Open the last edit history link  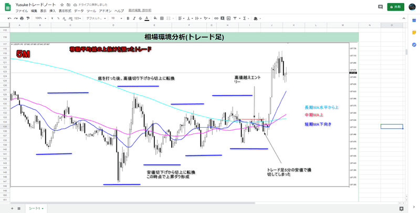[x=140, y=10]
